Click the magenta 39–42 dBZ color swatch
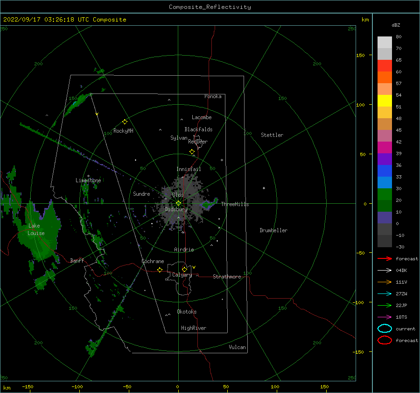The height and width of the screenshot is (393, 420). (385, 148)
